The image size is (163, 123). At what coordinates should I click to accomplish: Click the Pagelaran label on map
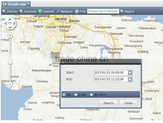pyautogui.click(x=93, y=109)
